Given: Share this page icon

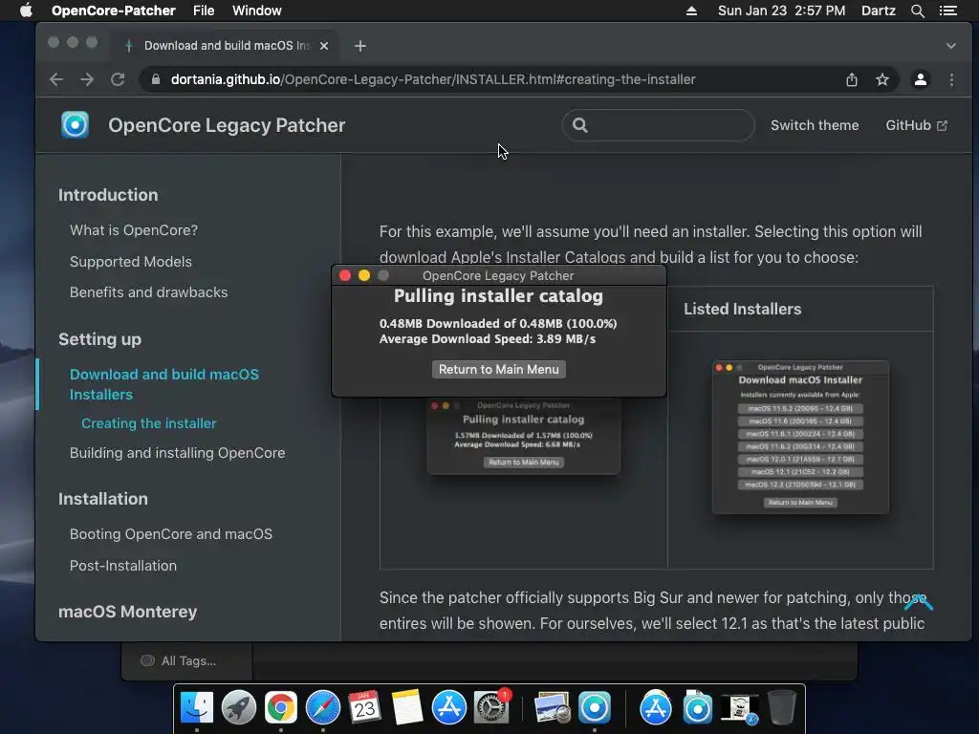Looking at the screenshot, I should [x=851, y=79].
